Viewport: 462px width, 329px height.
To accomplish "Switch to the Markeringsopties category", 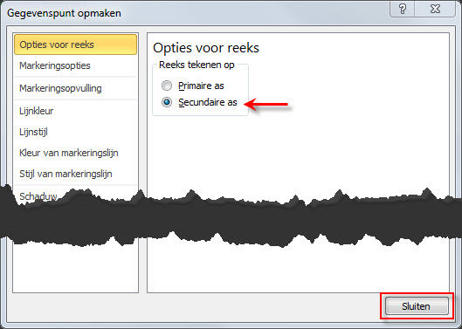I will pyautogui.click(x=75, y=65).
